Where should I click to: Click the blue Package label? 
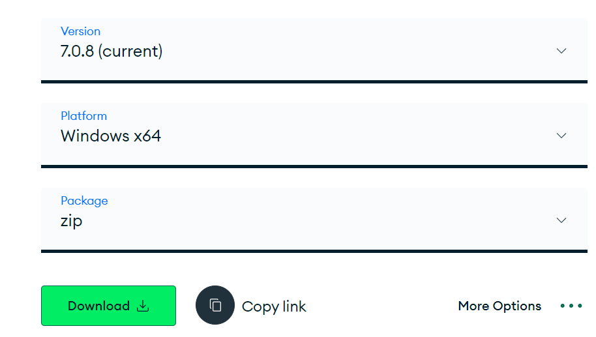pyautogui.click(x=84, y=201)
